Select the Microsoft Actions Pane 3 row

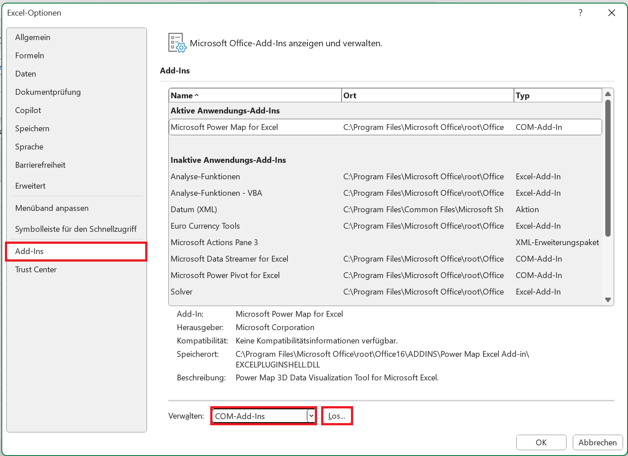pos(385,242)
